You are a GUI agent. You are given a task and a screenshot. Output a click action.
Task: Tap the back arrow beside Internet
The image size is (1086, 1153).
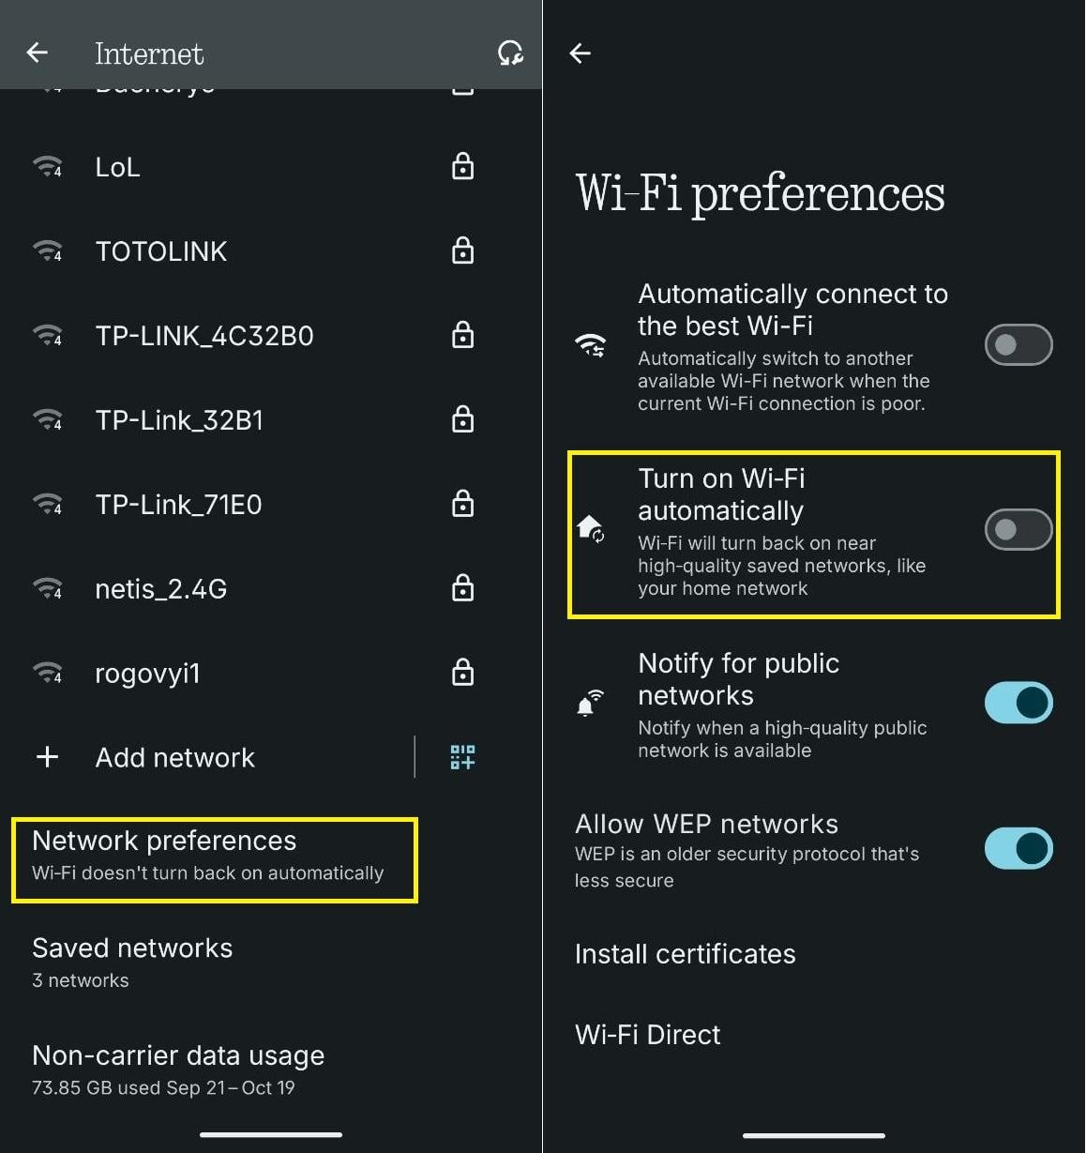(38, 53)
